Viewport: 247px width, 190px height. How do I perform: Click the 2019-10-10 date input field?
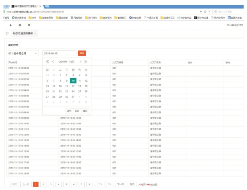pos(59,53)
